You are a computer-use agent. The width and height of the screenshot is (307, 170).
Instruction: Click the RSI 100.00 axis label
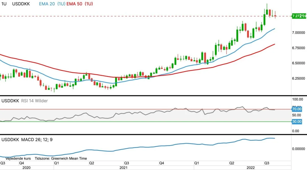(x=298, y=99)
